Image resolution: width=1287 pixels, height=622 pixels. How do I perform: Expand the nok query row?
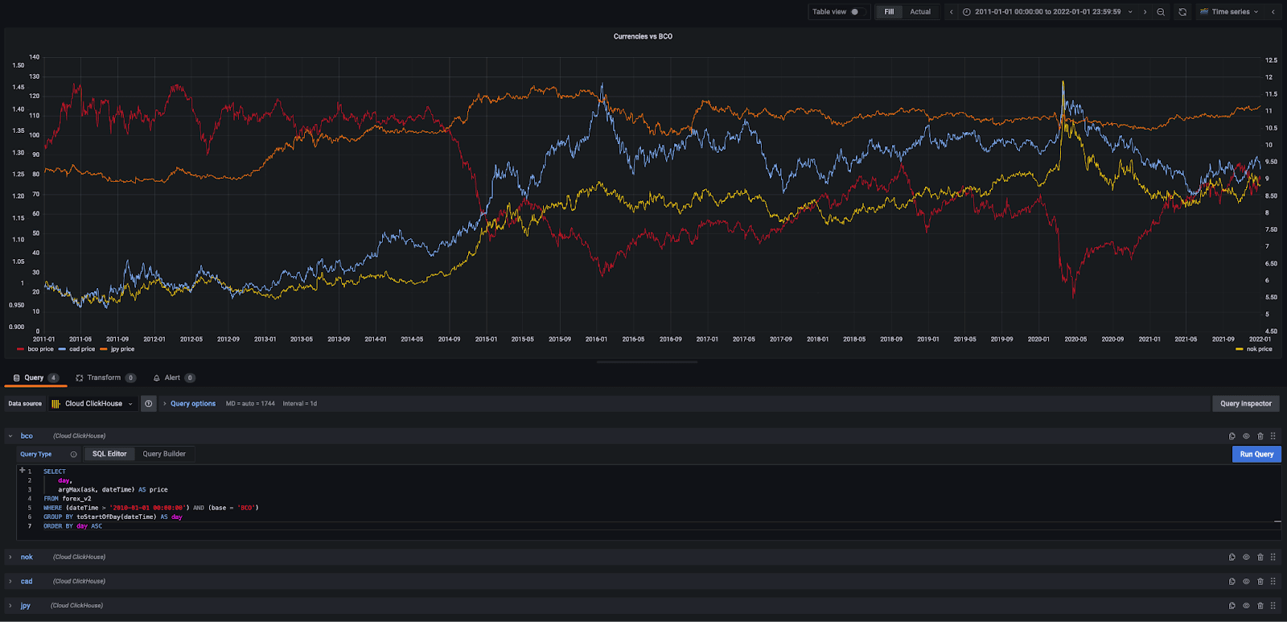(10, 557)
